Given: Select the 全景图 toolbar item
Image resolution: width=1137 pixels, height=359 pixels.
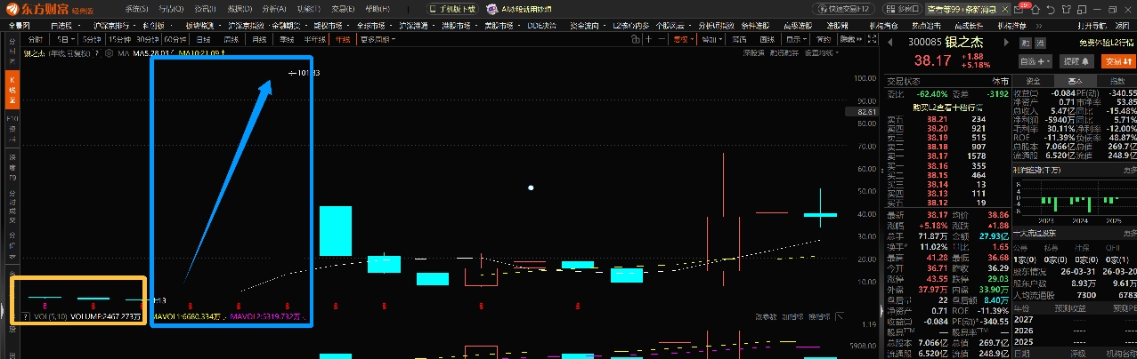Looking at the screenshot, I should (20, 26).
